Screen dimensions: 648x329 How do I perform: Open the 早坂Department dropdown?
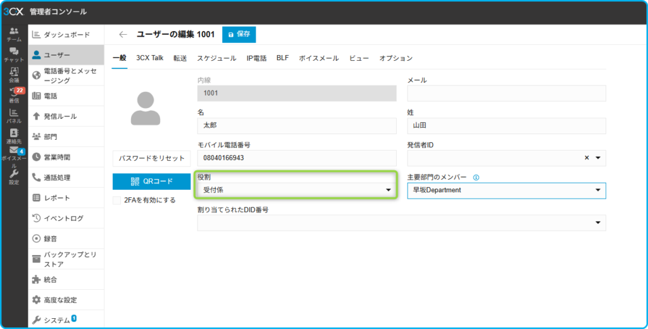click(x=506, y=190)
